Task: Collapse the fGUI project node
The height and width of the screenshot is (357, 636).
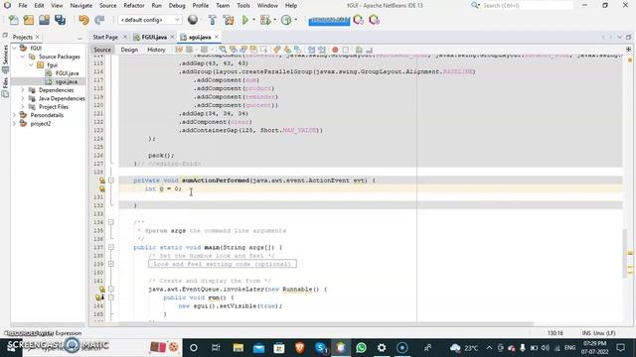Action: click(15, 49)
